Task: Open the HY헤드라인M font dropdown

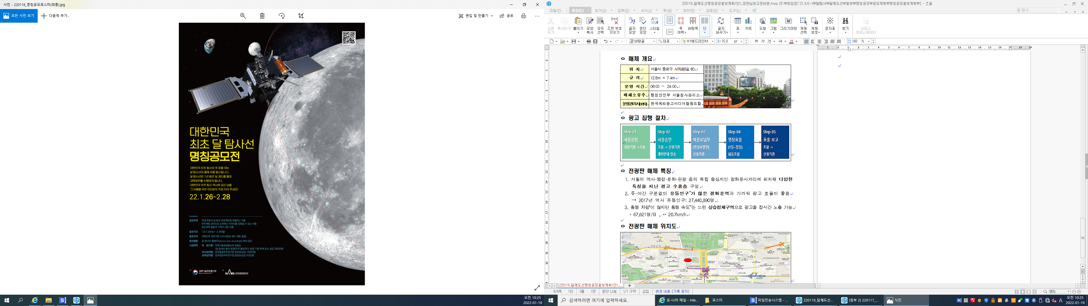Action: pos(712,41)
